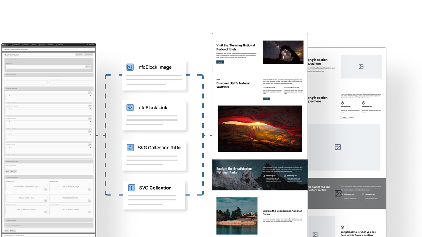Screen dimensions: 422x237
Task: Toggle eye icon on Info Block Summary editor
Action: pos(91,121)
